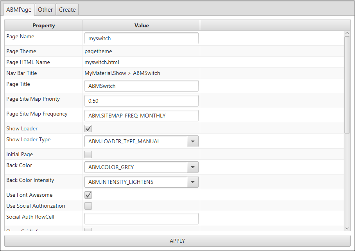The width and height of the screenshot is (355, 251).
Task: Click the Property column header
Action: [x=44, y=25]
